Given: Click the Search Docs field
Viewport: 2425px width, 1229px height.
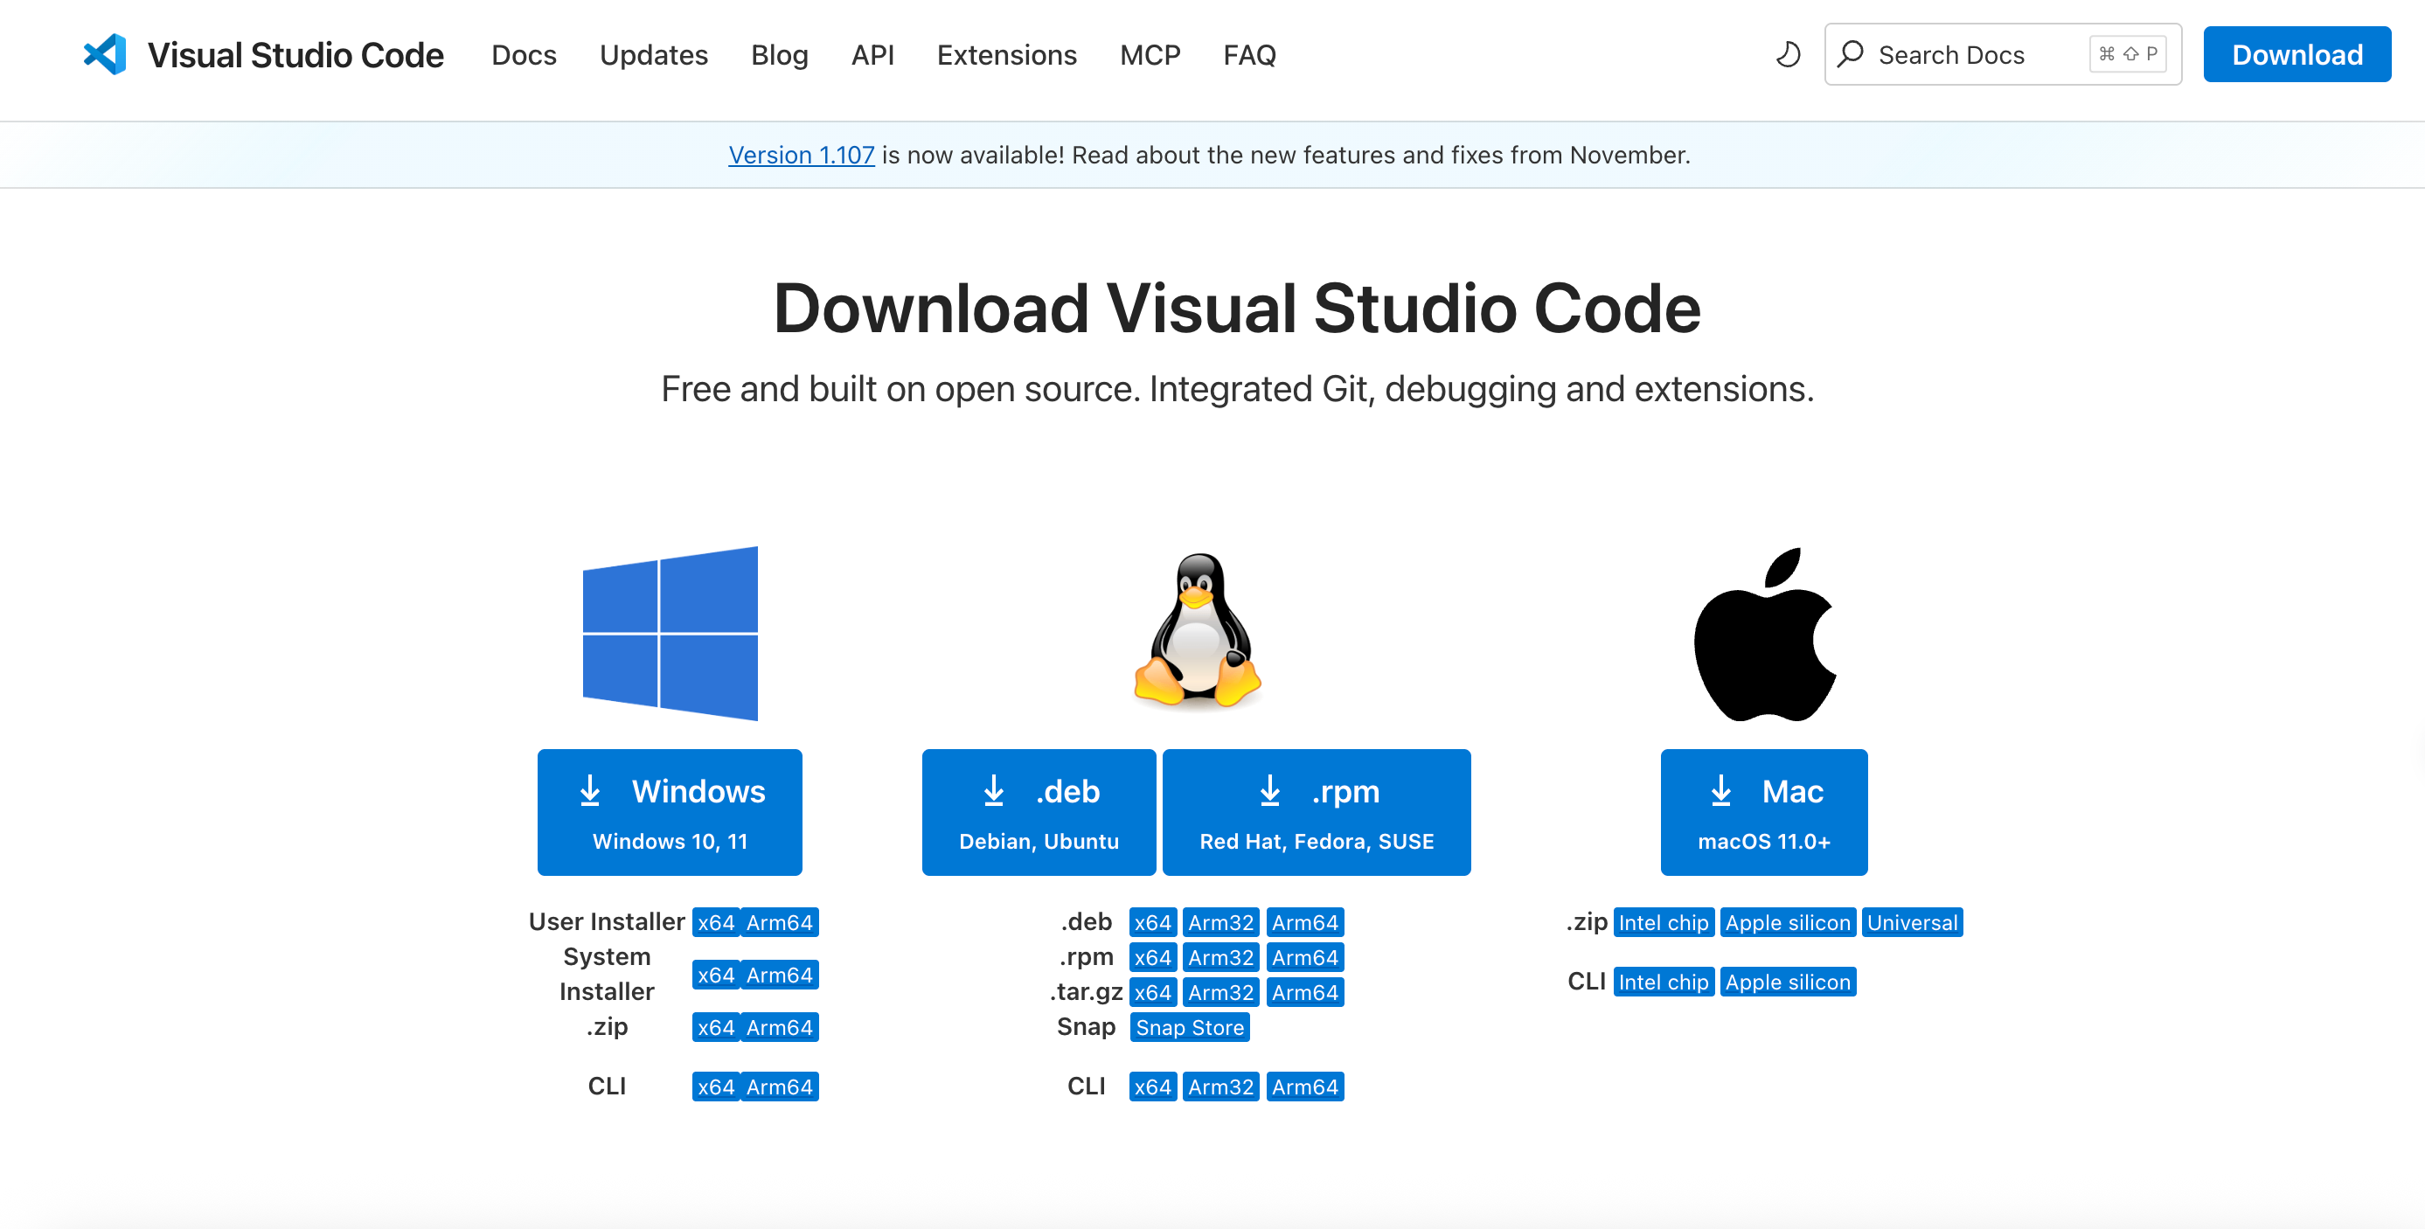Looking at the screenshot, I should pos(2002,54).
